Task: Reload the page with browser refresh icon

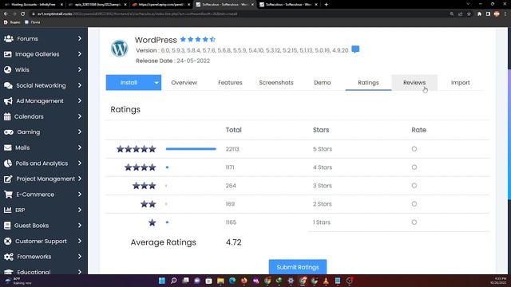Action: (23, 14)
